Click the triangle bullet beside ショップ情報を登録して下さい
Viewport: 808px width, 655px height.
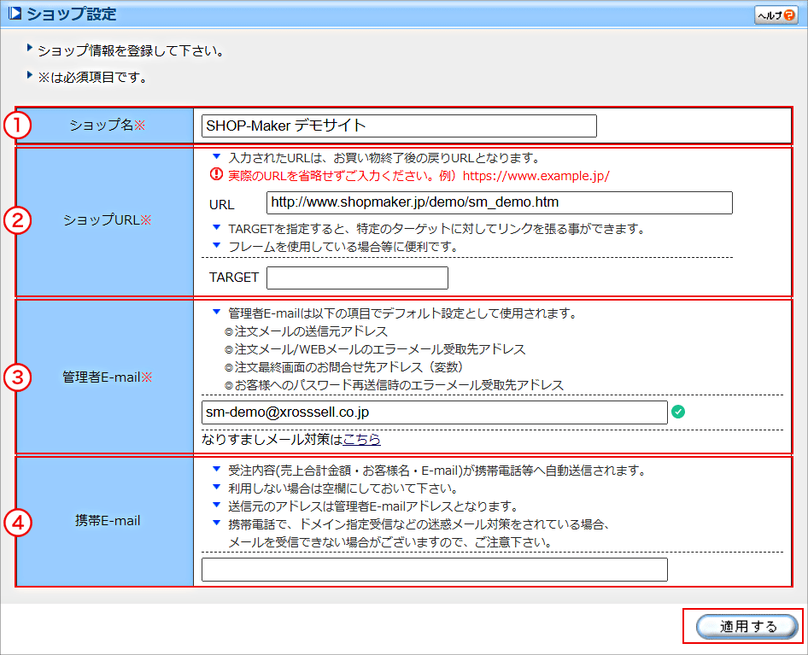(x=31, y=49)
